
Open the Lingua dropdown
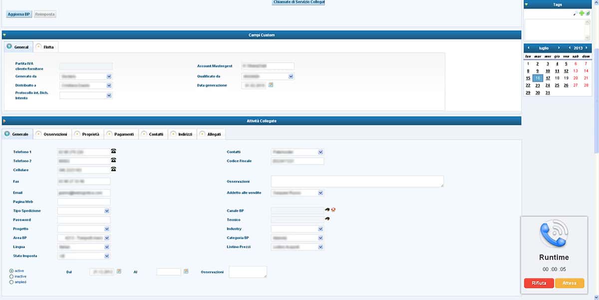point(107,247)
